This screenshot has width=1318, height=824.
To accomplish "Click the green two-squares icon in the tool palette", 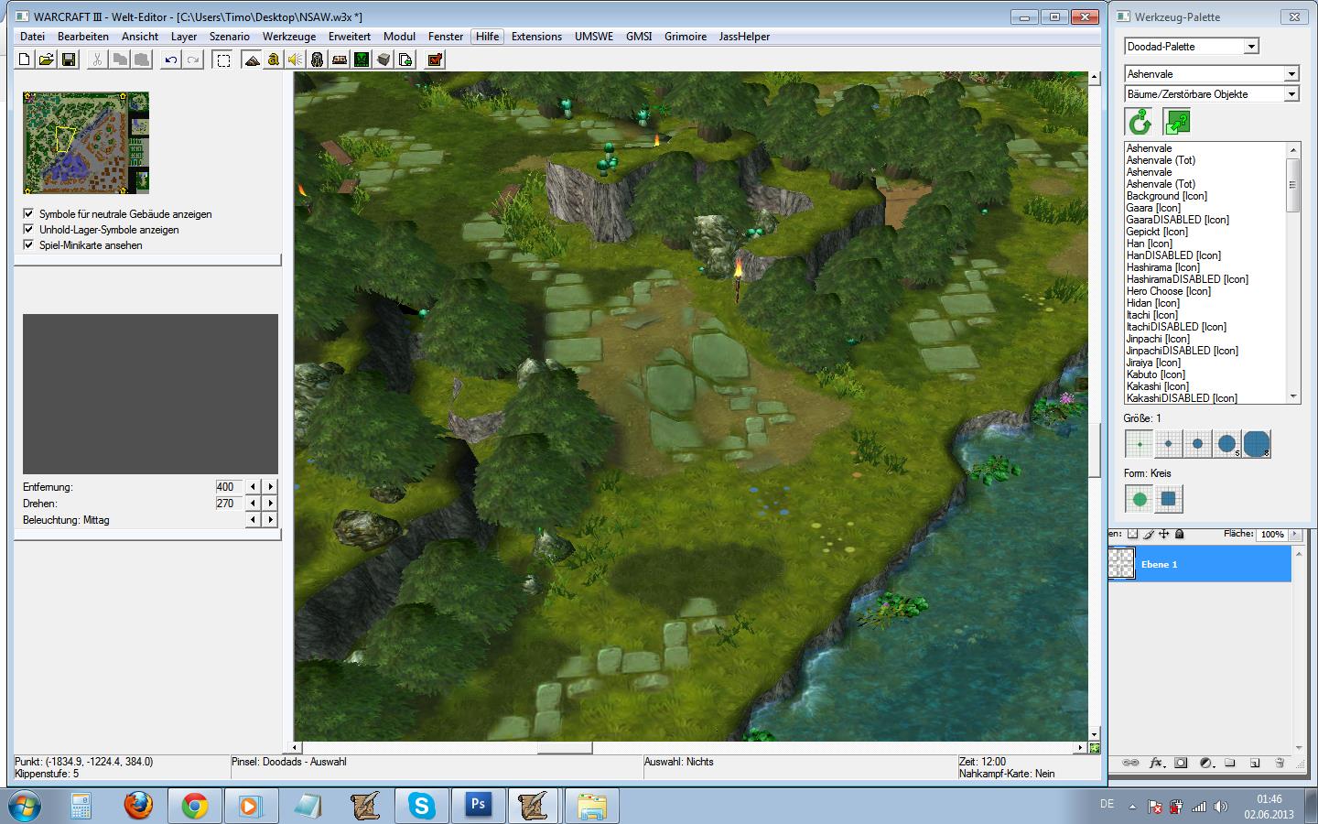I will (x=1177, y=122).
